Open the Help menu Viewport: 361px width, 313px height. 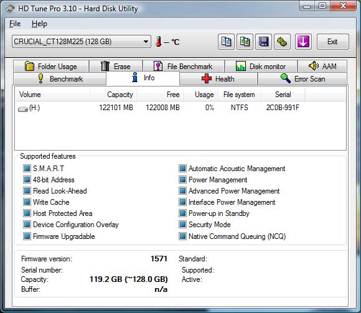coord(39,24)
